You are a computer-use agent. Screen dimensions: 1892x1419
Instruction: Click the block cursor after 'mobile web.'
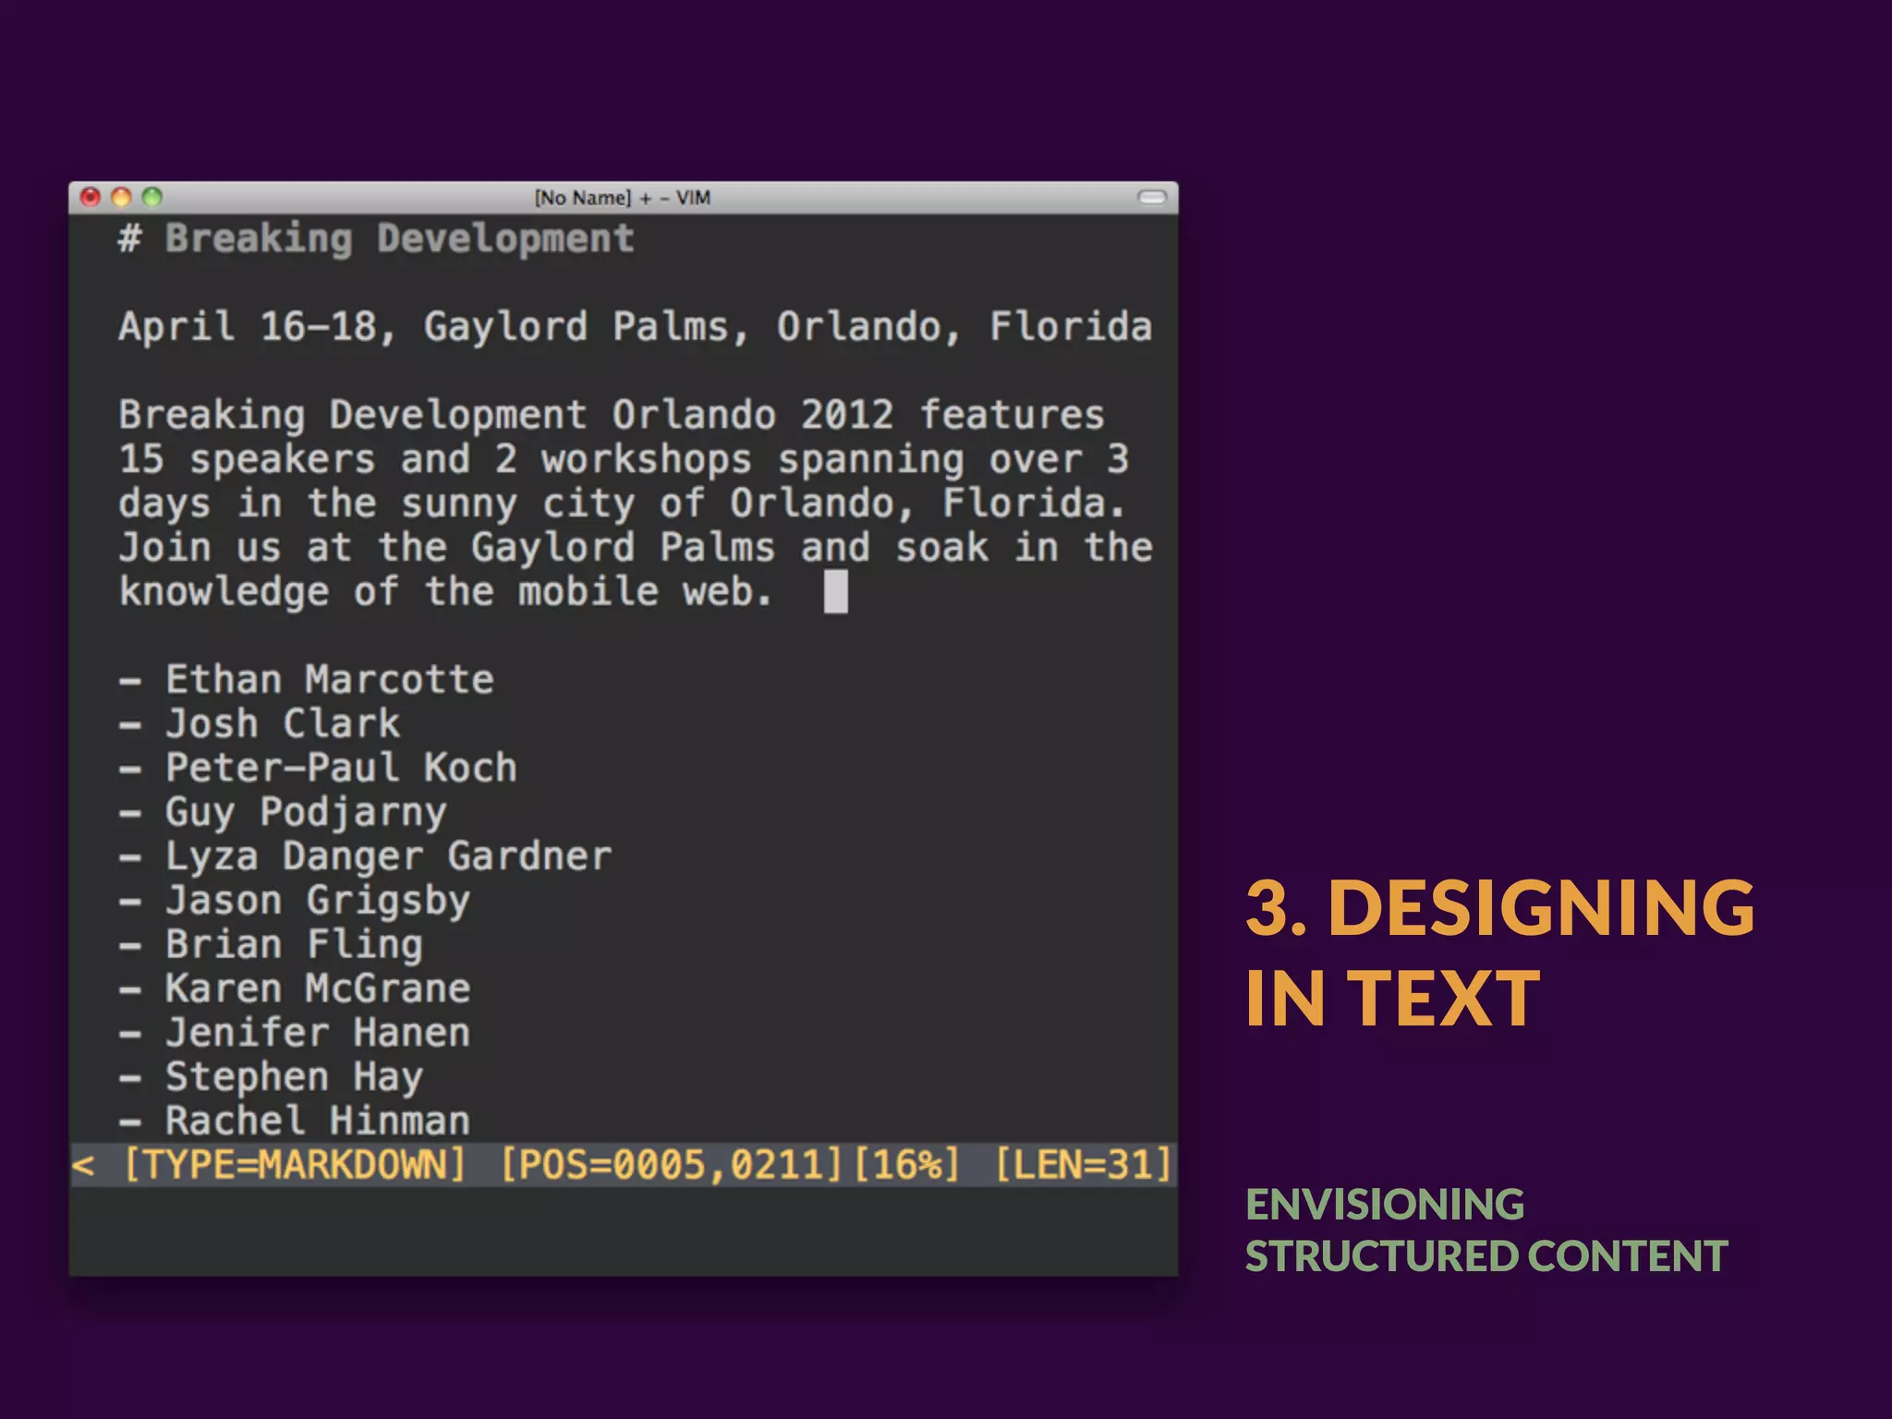(x=835, y=591)
